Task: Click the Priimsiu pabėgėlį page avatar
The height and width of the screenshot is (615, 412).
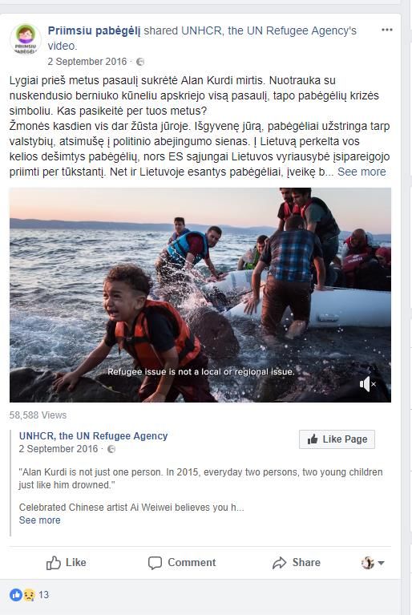Action: click(25, 38)
